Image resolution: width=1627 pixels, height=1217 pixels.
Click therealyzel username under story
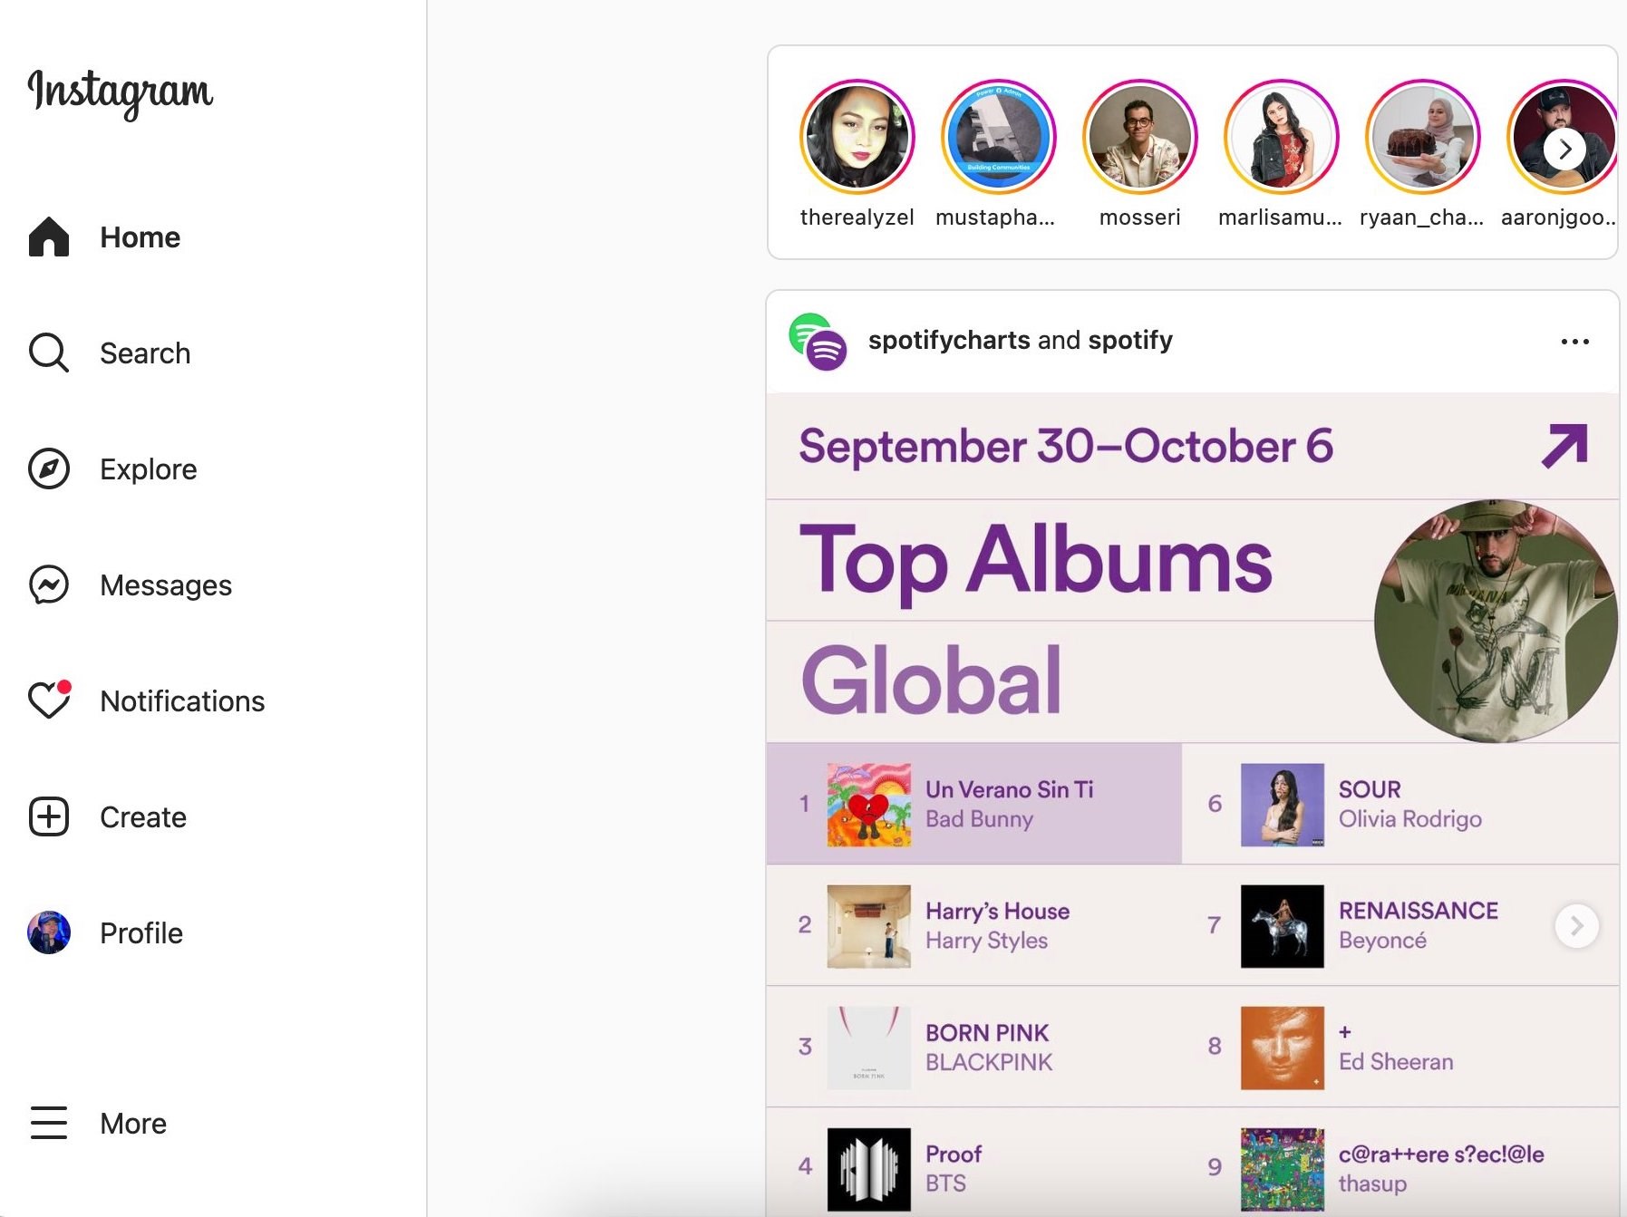(857, 217)
